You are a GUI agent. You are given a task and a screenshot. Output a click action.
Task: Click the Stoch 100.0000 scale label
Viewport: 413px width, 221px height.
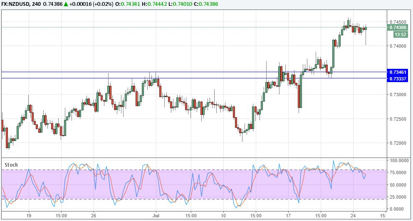(399, 160)
